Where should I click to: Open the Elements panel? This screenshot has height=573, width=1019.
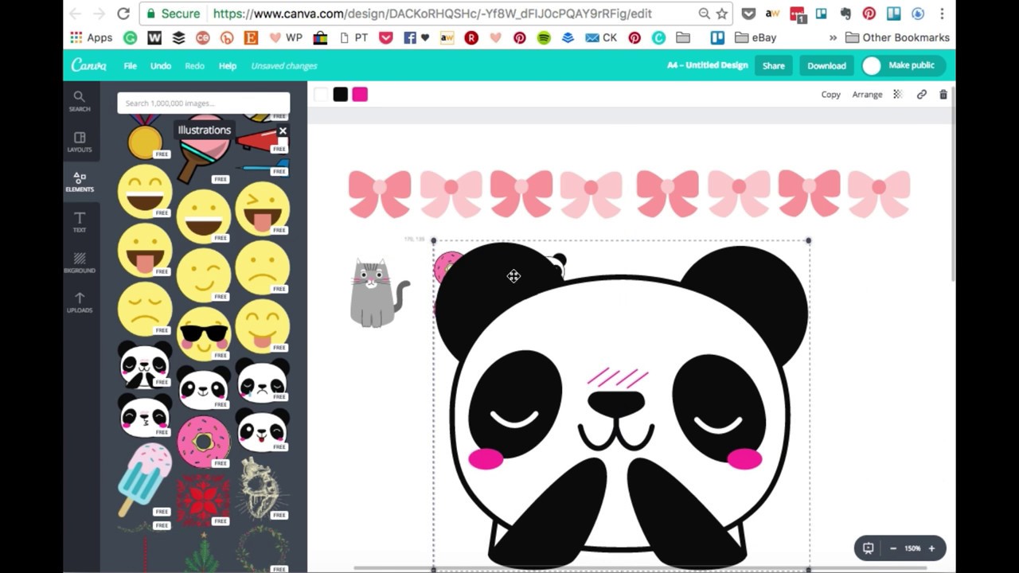click(x=80, y=181)
